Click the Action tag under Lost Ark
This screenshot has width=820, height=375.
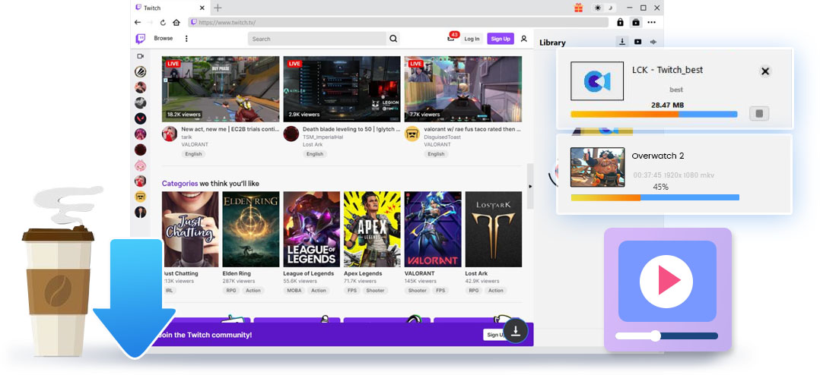496,291
